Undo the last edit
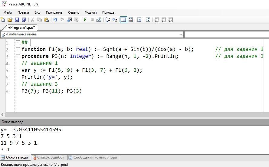 (55, 20)
